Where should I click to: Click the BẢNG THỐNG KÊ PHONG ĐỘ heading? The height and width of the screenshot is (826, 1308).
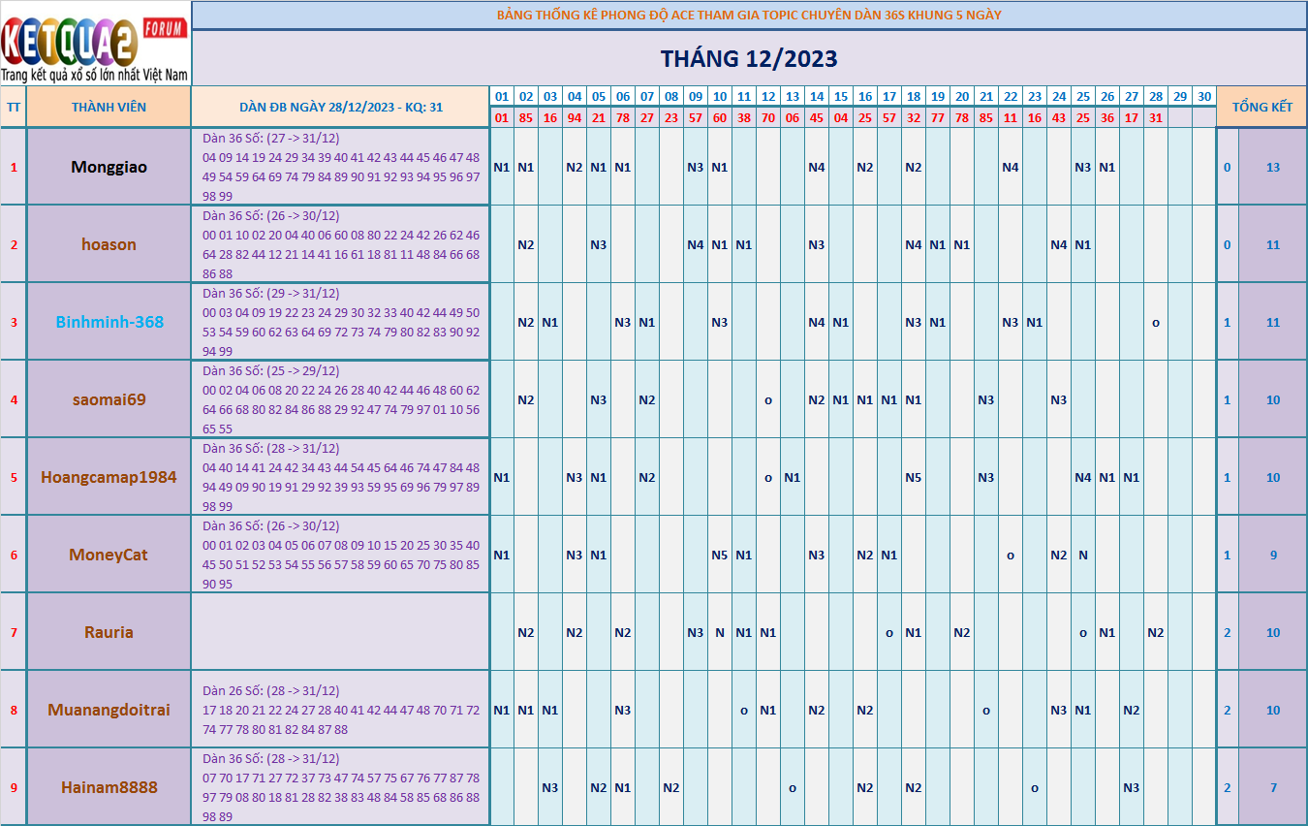point(749,15)
